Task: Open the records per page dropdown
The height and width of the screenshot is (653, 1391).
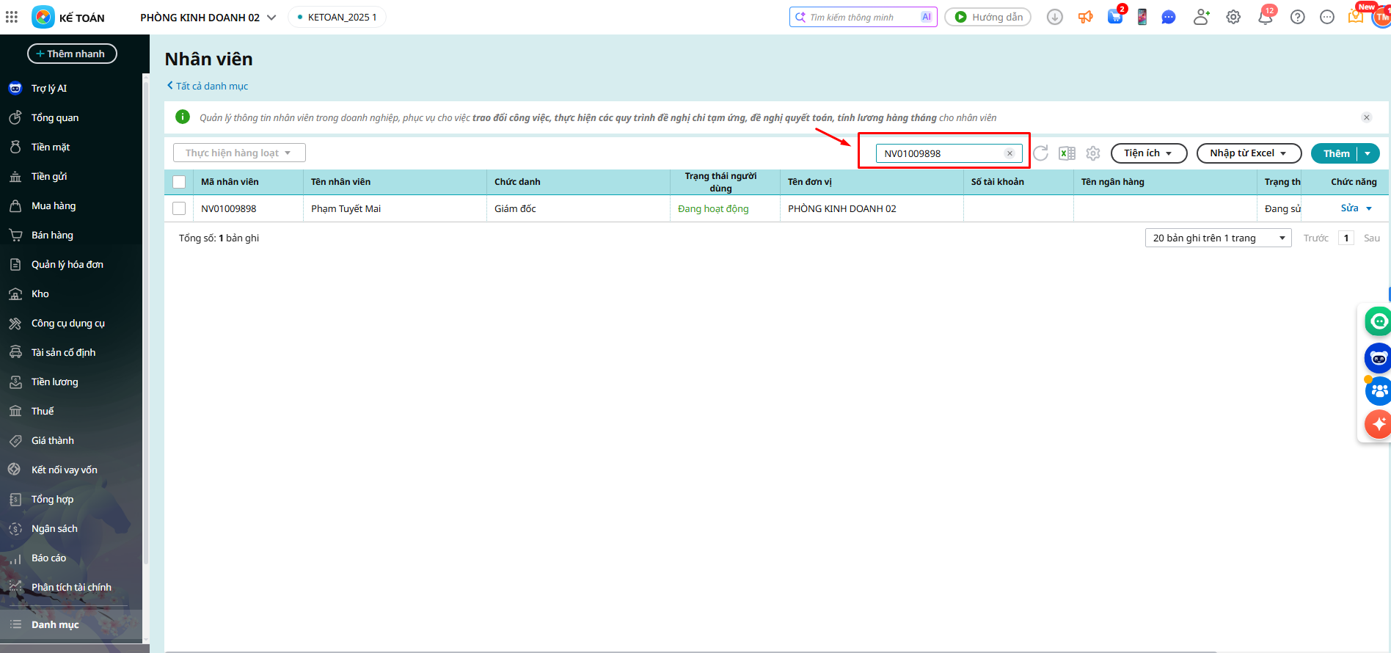Action: pyautogui.click(x=1218, y=238)
